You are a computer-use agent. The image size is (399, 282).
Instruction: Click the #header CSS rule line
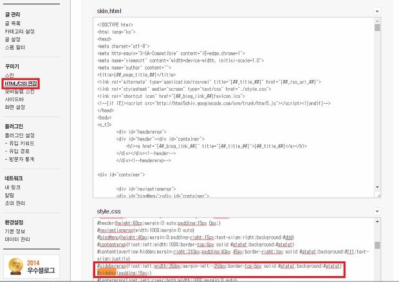tap(159, 223)
